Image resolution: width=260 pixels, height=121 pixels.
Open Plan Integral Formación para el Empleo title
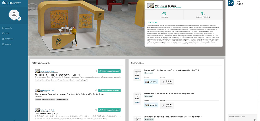(69, 94)
